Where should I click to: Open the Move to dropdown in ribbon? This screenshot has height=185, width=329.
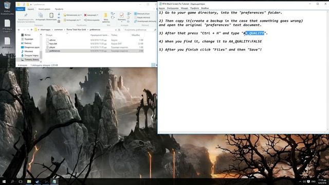(72, 15)
